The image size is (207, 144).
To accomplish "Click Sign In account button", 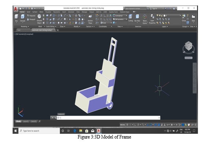I will 154,8.
